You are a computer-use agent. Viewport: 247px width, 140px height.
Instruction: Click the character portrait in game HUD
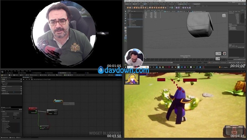132,78
